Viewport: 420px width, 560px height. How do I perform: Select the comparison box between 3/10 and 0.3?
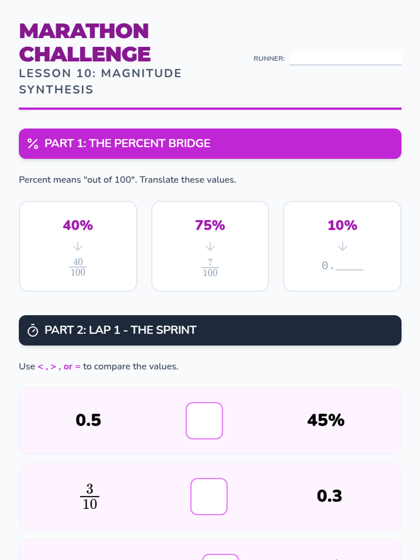point(209,497)
